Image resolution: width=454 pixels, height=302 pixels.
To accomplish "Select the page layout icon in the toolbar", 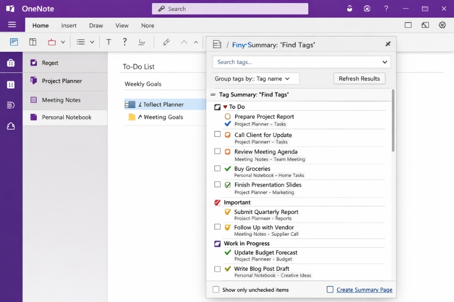I will 14,42.
